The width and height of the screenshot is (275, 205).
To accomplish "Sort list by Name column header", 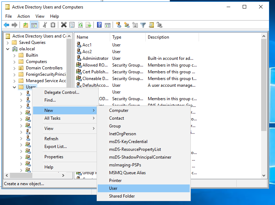I will click(x=92, y=37).
